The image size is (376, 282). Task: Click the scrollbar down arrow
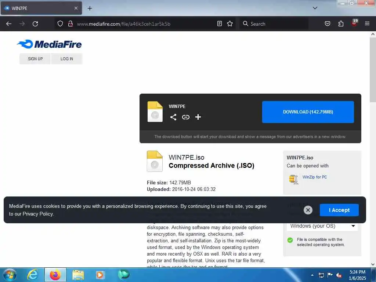(373, 264)
